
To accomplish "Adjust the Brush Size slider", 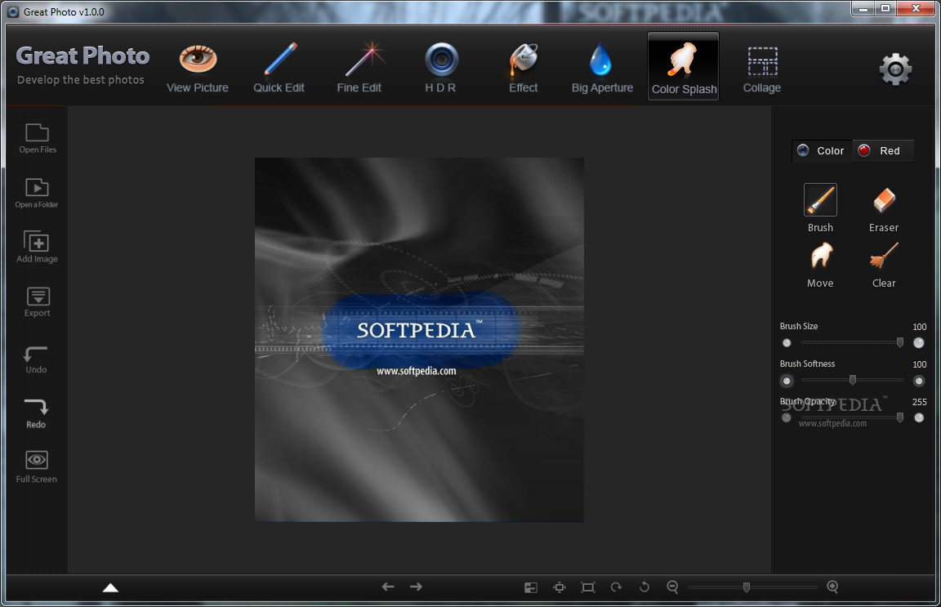I will click(x=852, y=342).
